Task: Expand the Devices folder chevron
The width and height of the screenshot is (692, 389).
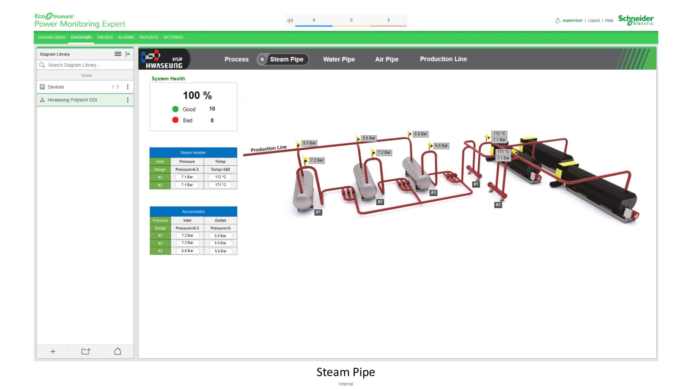Action: pos(118,87)
